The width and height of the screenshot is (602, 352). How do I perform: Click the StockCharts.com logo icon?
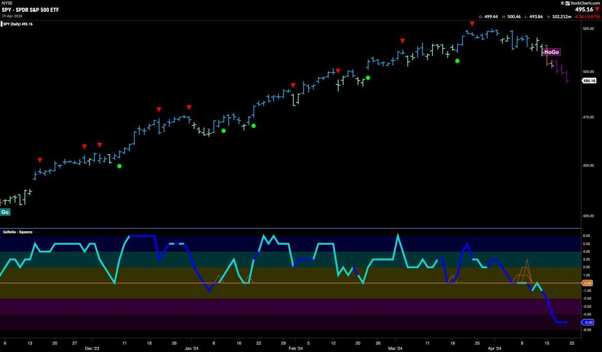click(567, 4)
